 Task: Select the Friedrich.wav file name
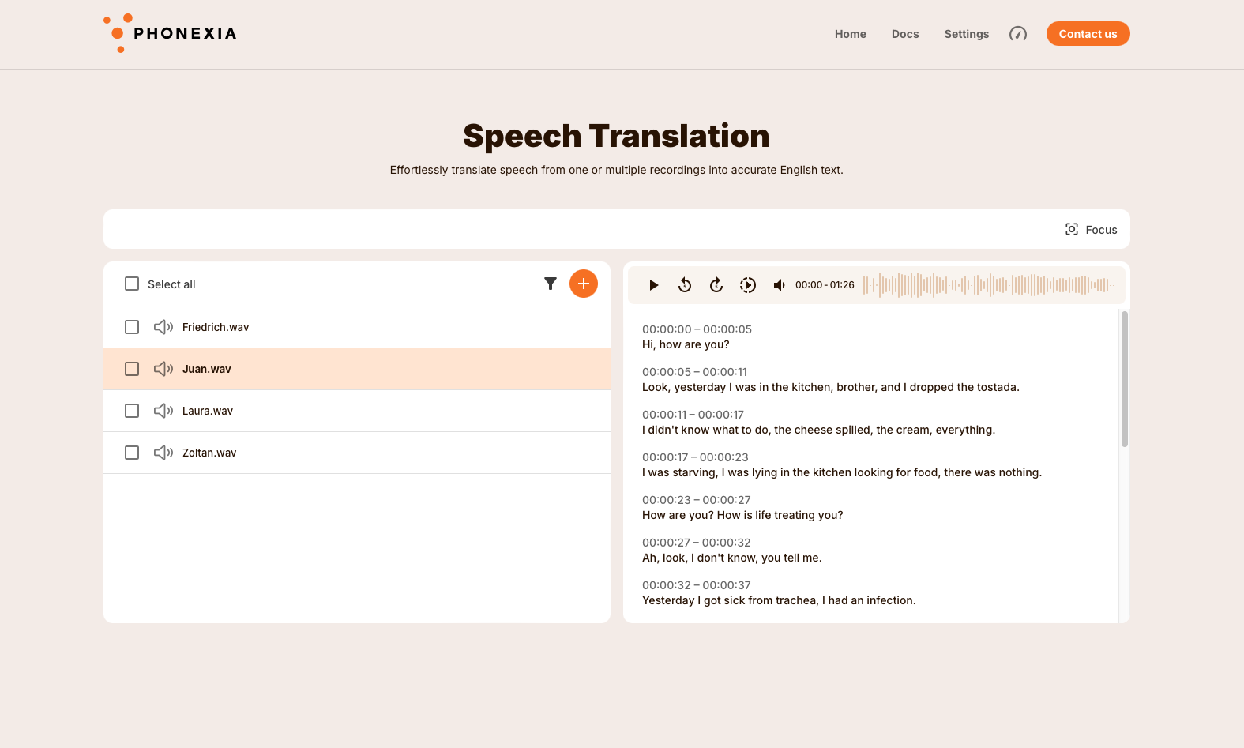(216, 327)
